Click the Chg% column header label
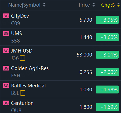The height and width of the screenshot is (113, 121). point(108,5)
